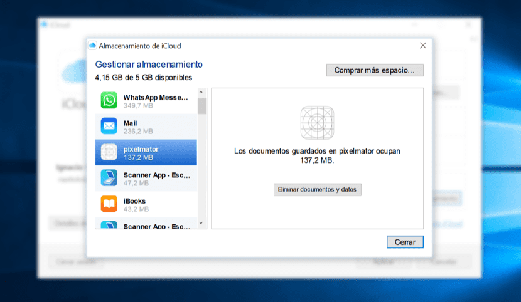Click the pixelmator ocupan 137,2 MB description
The height and width of the screenshot is (302, 521).
point(317,155)
